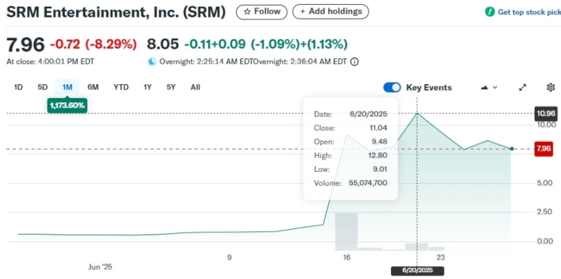Select the 5Y time range
This screenshot has height=279, width=561.
[171, 87]
